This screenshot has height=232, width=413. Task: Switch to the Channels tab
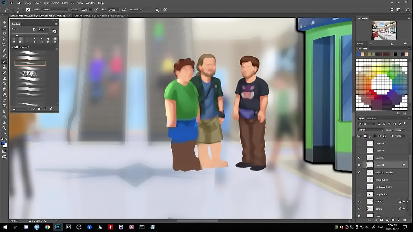(371, 119)
